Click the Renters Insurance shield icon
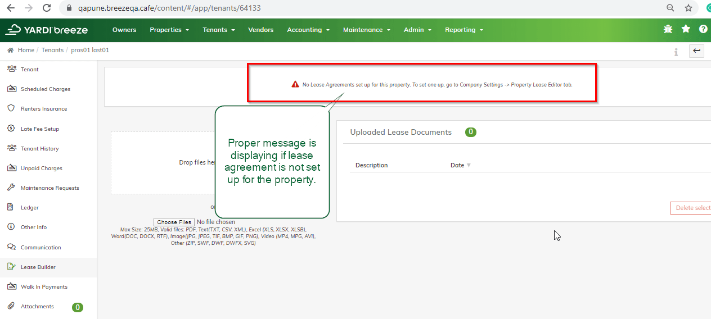 point(11,108)
